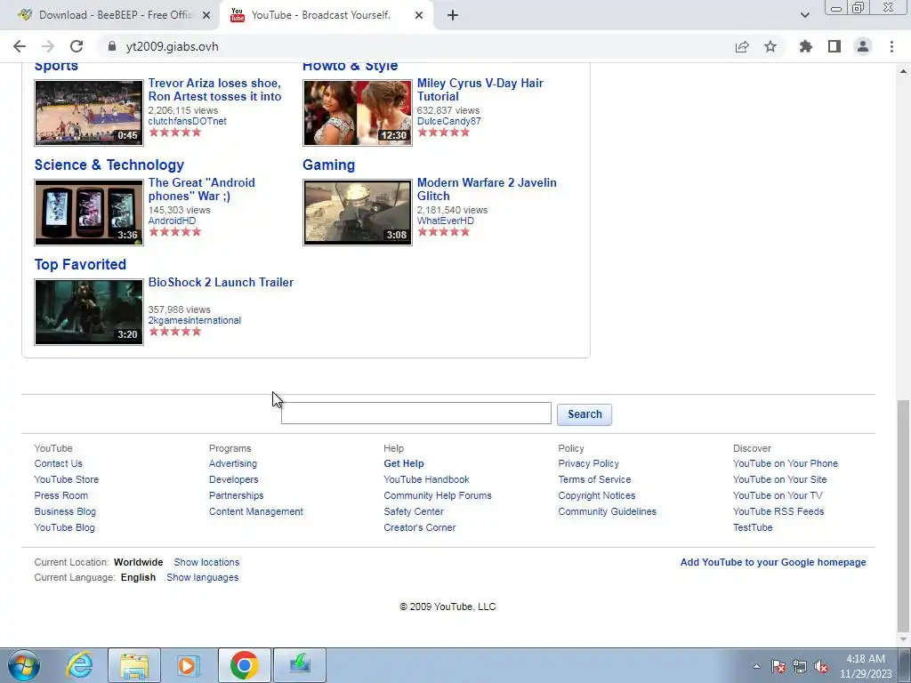Visit clutchfansDOTnet channel link
Screen dimensions: 911x683
(x=187, y=121)
